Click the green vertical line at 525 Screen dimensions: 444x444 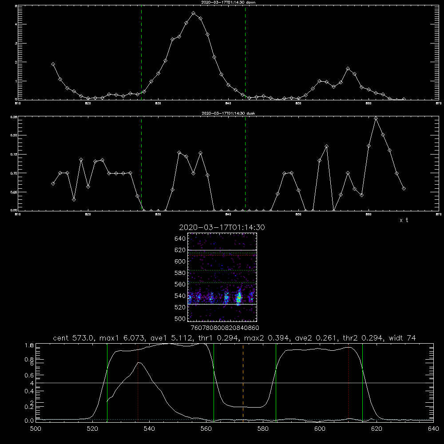pos(107,382)
